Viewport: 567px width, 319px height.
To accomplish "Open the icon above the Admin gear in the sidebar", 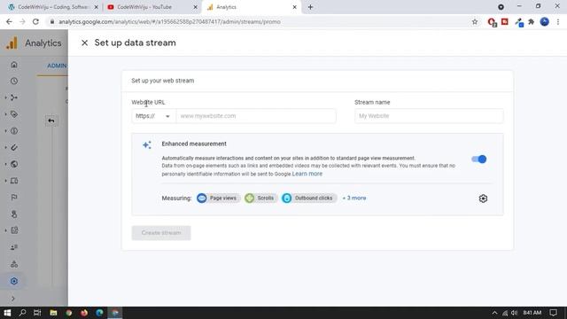I will click(x=14, y=264).
